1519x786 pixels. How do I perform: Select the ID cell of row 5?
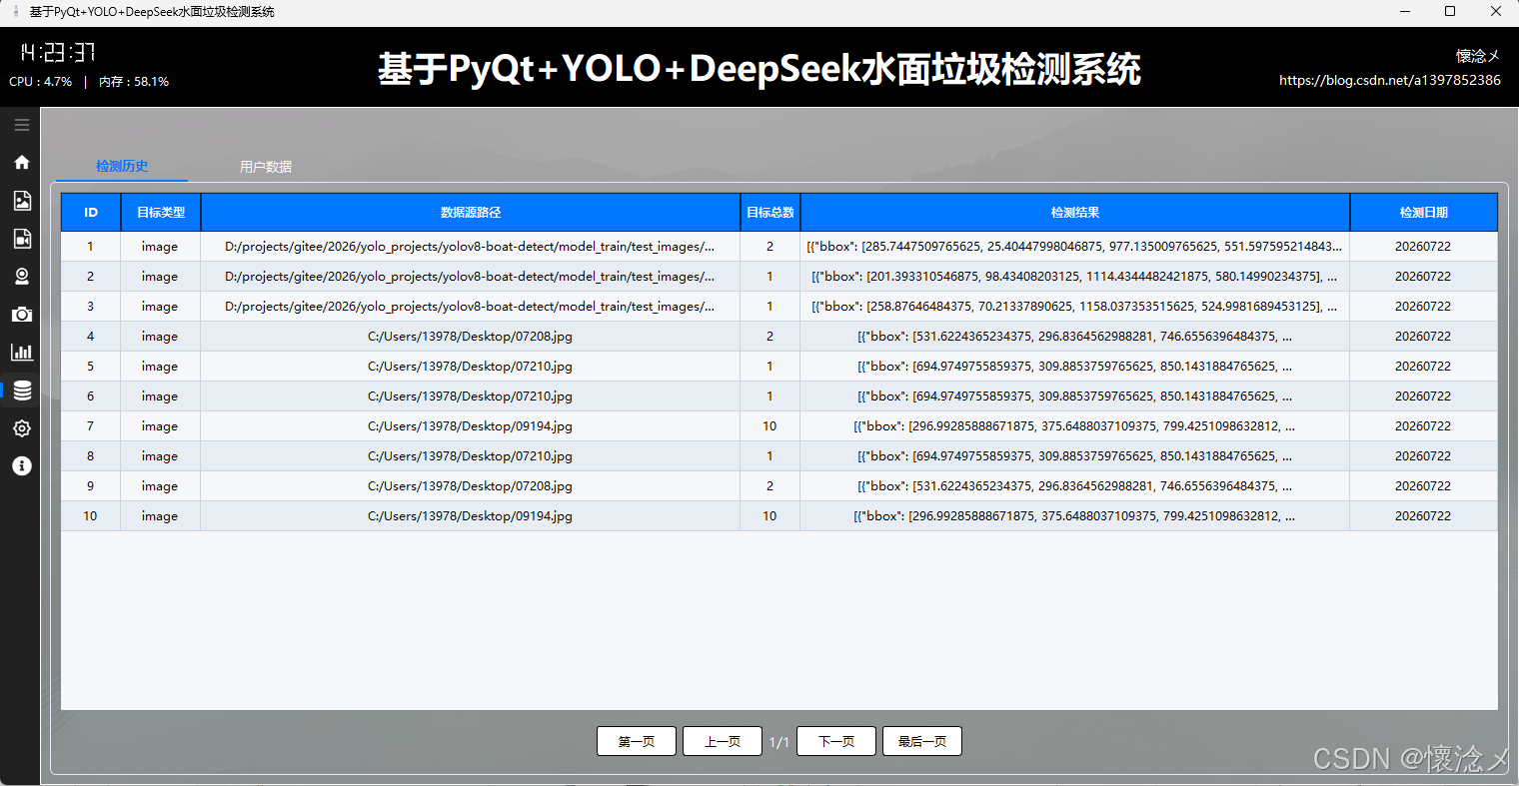91,367
